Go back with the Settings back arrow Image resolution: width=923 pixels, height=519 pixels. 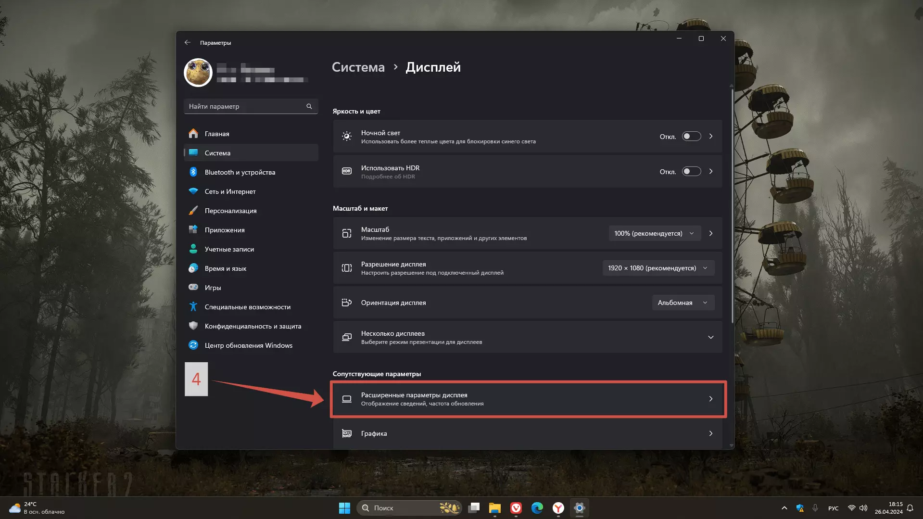pos(188,43)
